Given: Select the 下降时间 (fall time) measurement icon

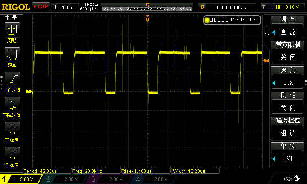Looking at the screenshot, I should 12,105.
